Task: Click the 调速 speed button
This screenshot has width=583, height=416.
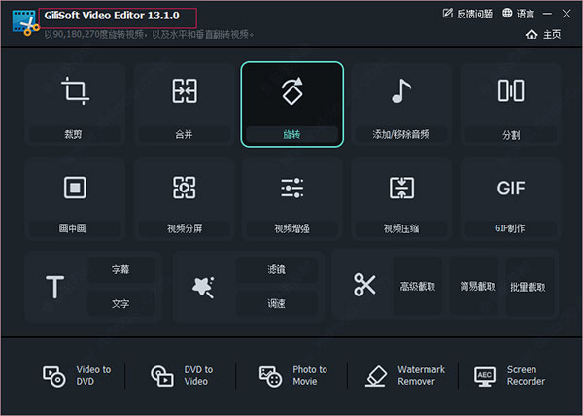Action: point(276,304)
